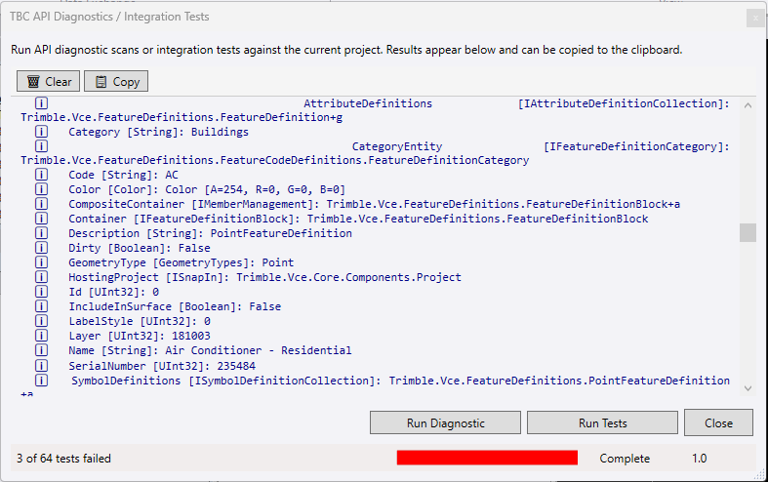This screenshot has height=482, width=768.
Task: Select the Dirty Boolean False line
Action: coord(140,248)
